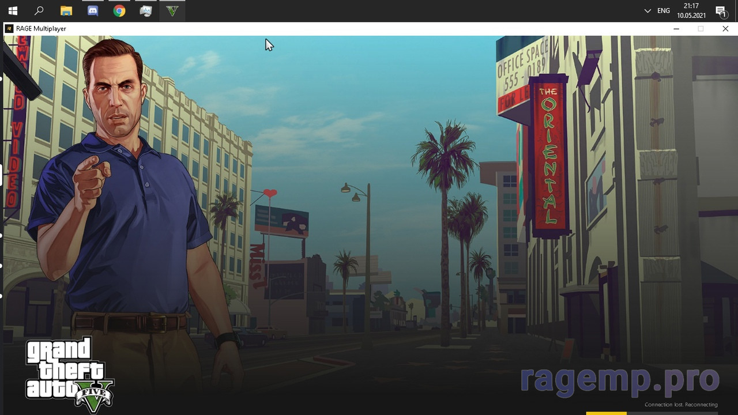Screen dimensions: 738x415
Task: Open the taskbar search magnifier
Action: (x=39, y=10)
